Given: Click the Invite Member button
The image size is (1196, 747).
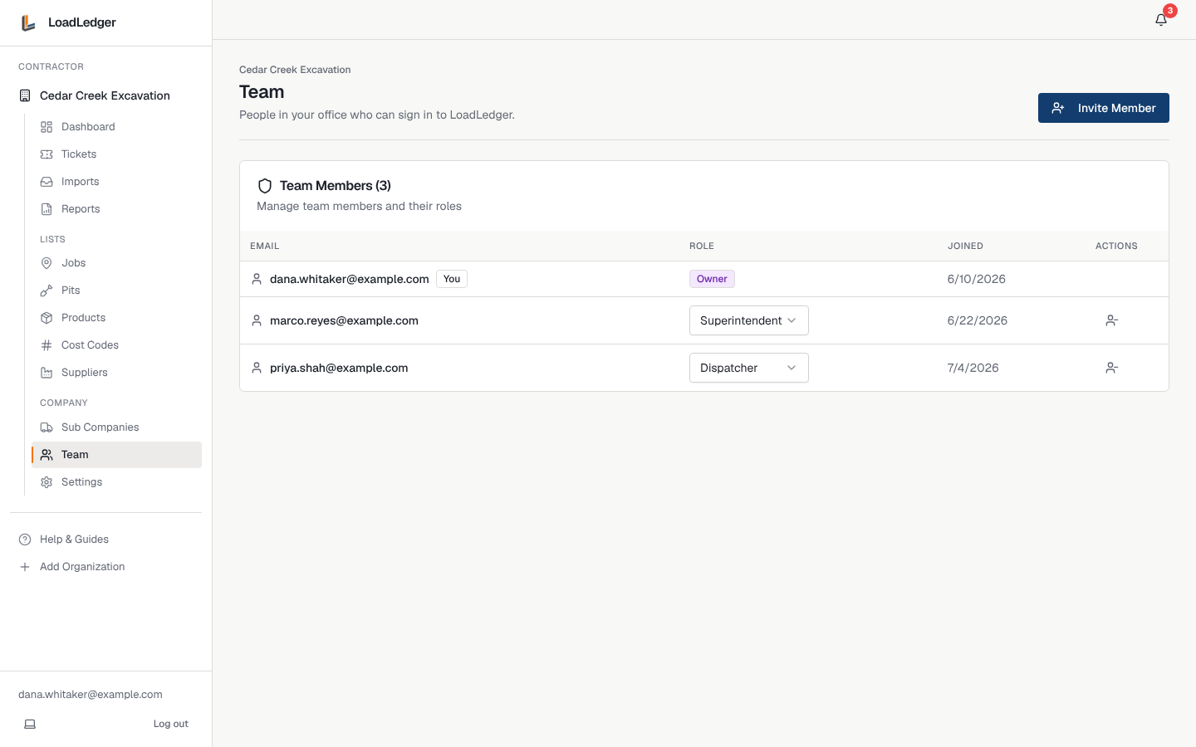Looking at the screenshot, I should [x=1104, y=108].
